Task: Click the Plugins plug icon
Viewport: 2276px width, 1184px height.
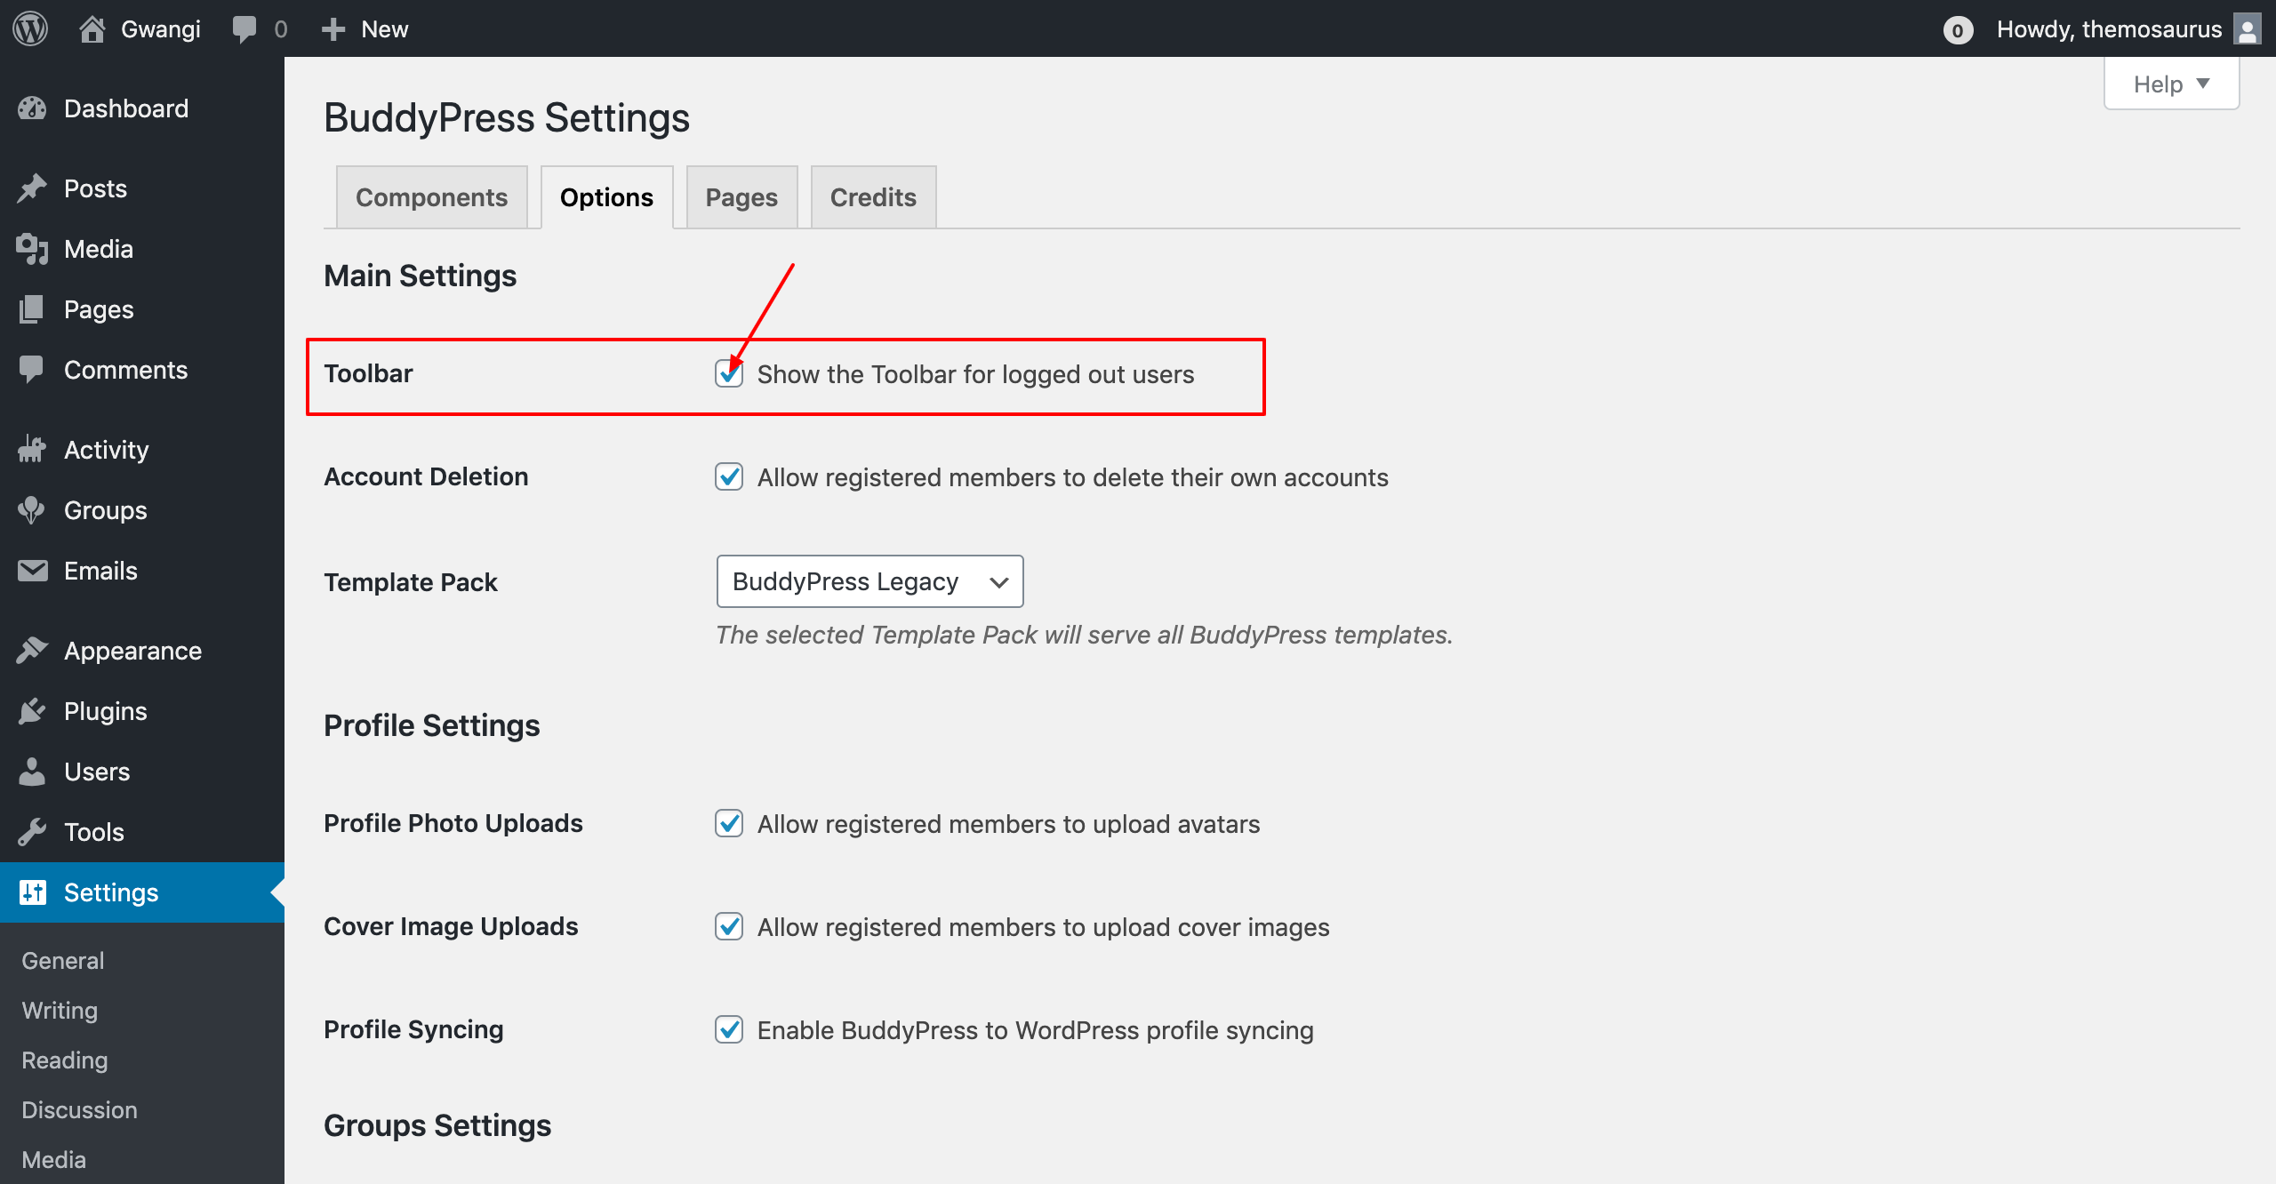Action: pyautogui.click(x=32, y=711)
